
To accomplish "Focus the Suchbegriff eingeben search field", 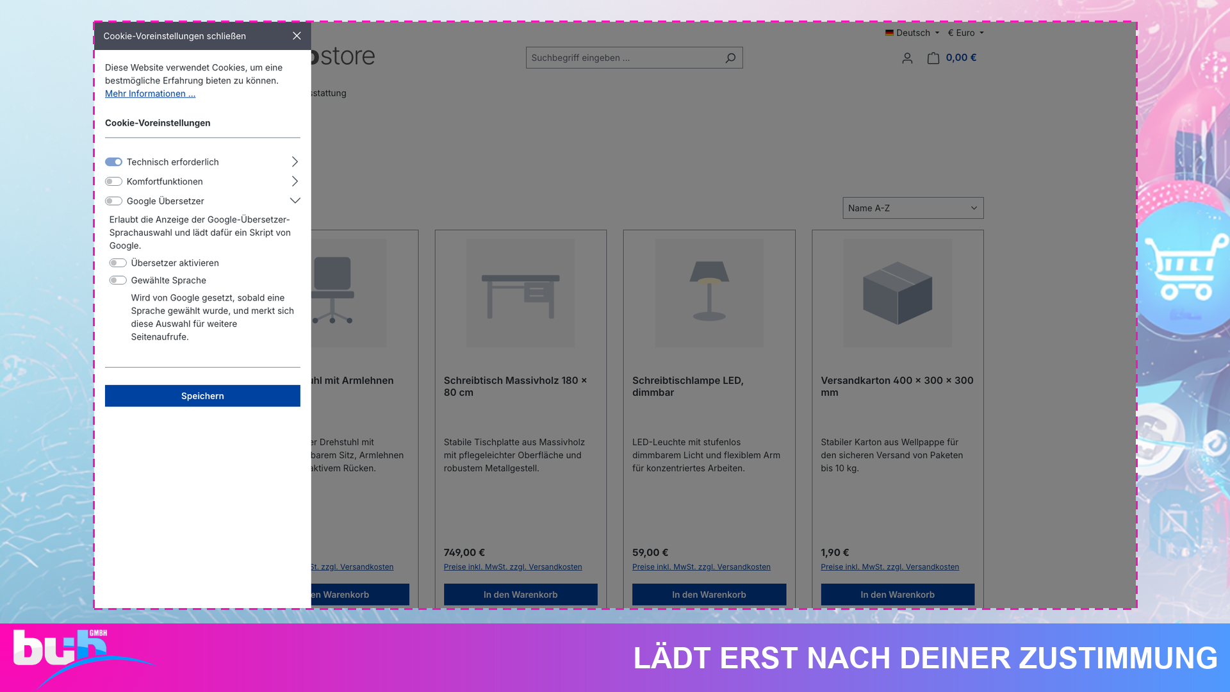I will [x=623, y=58].
